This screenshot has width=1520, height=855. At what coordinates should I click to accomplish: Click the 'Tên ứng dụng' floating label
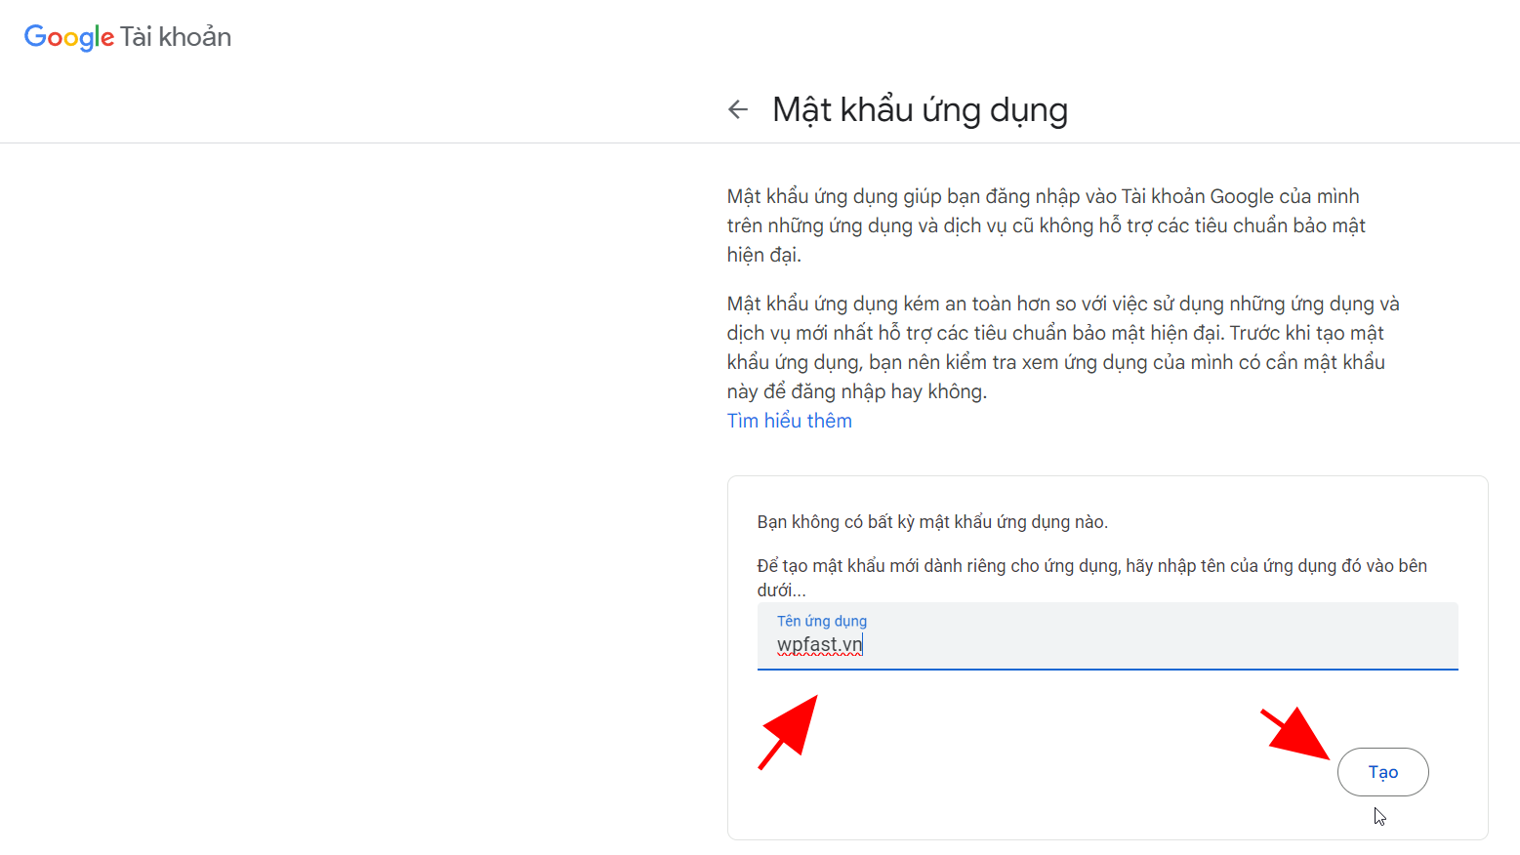[x=822, y=621]
